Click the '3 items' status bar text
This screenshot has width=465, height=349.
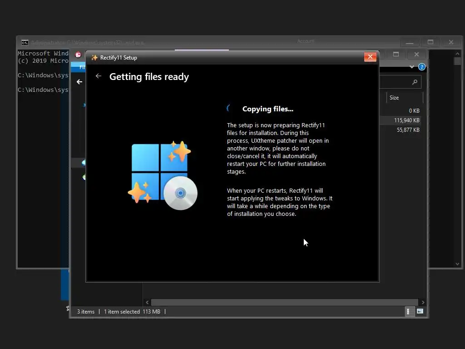pyautogui.click(x=86, y=312)
